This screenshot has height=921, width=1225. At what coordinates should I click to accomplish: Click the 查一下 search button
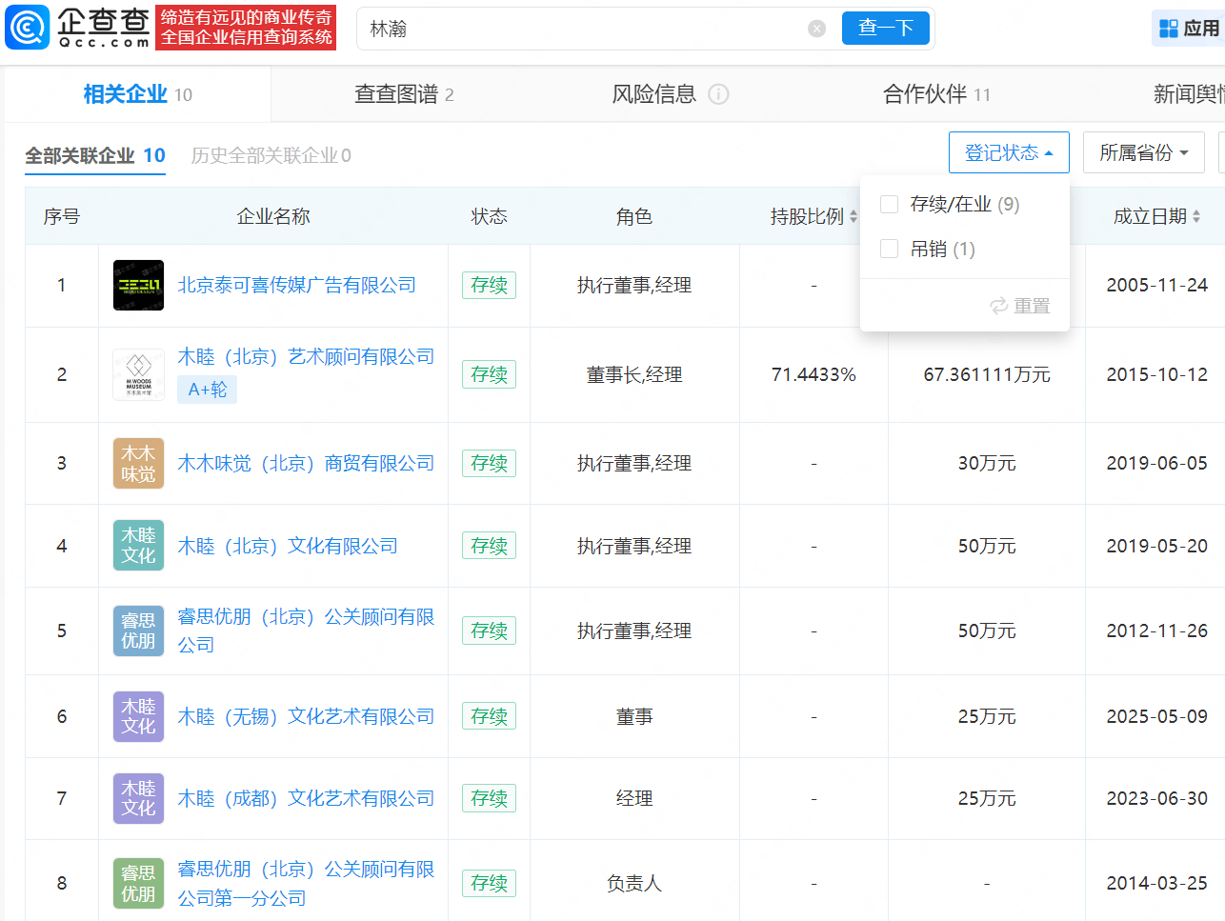click(x=886, y=29)
